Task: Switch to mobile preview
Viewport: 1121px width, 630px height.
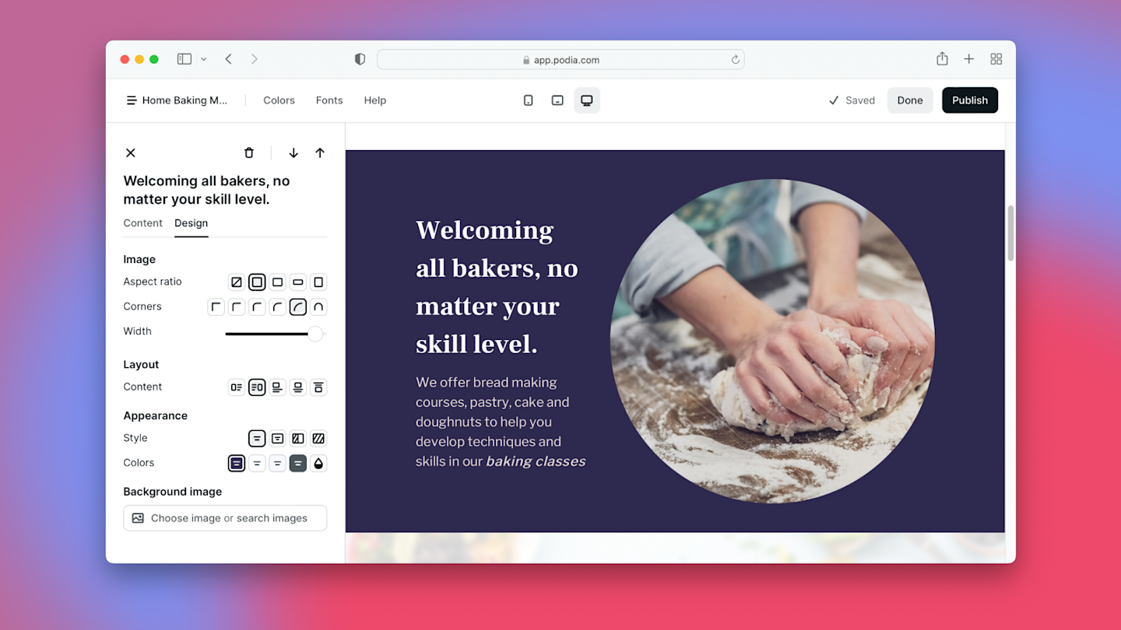Action: pos(528,100)
